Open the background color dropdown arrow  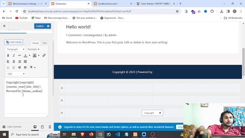pyautogui.click(x=39, y=55)
